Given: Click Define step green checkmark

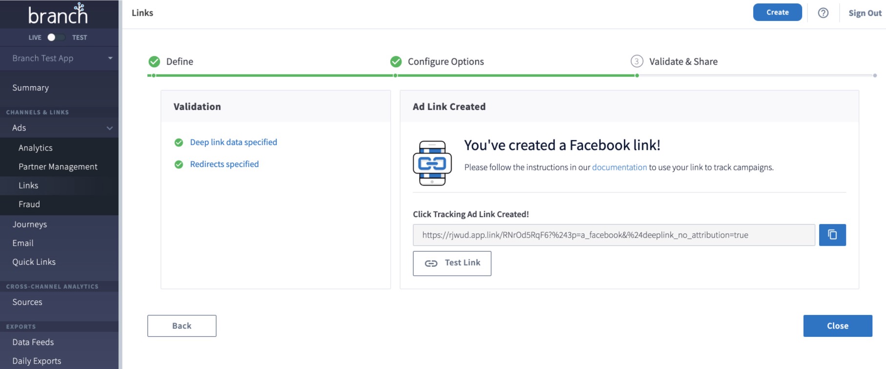Looking at the screenshot, I should coord(154,62).
